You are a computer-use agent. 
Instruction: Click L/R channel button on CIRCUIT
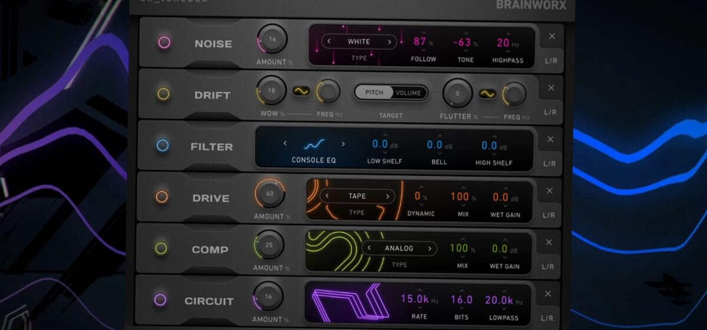(548, 318)
